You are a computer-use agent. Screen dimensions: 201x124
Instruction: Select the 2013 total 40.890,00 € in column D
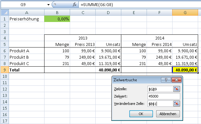coord(108,70)
